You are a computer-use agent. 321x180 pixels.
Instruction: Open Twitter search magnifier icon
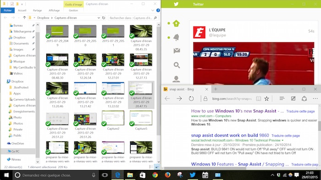coord(177,65)
